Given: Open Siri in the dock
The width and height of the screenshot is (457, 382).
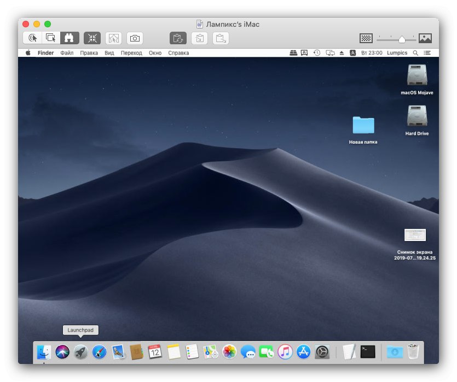Looking at the screenshot, I should [62, 351].
